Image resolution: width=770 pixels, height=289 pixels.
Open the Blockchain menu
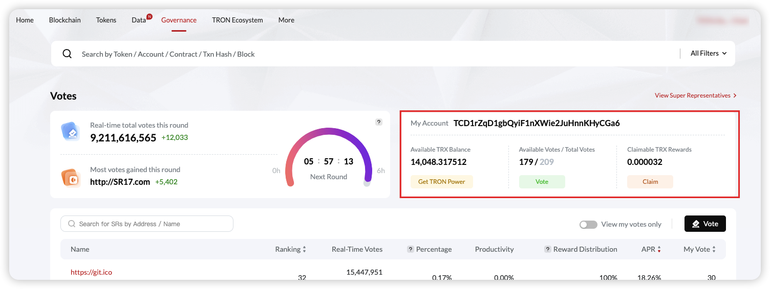pyautogui.click(x=65, y=20)
